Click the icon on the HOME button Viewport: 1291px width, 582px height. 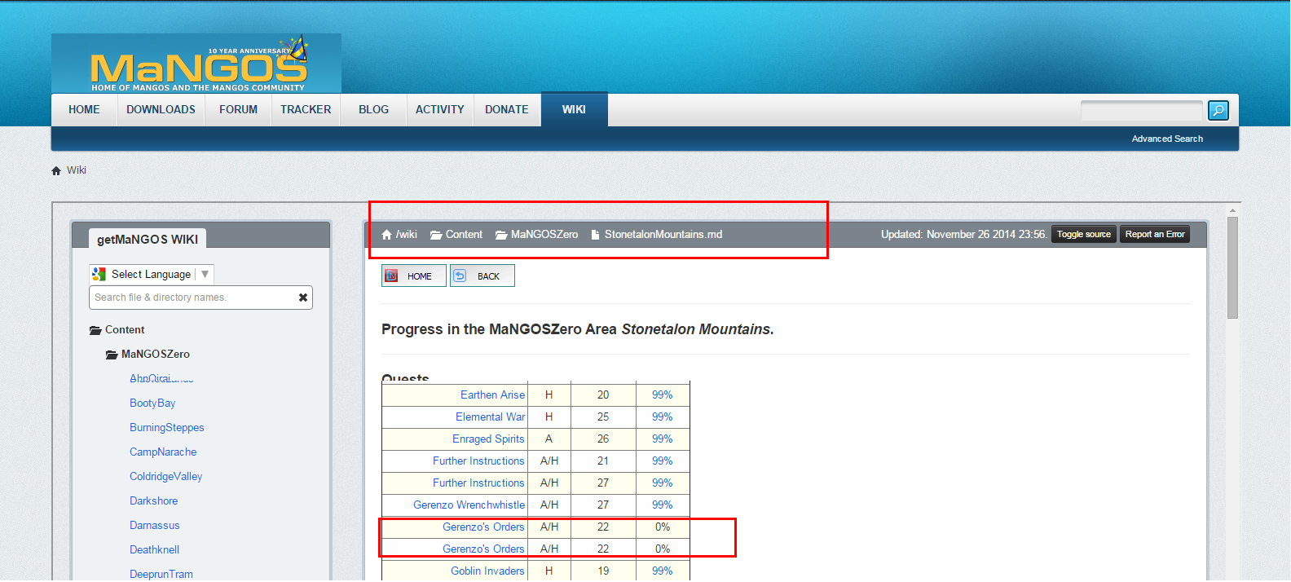[x=391, y=276]
